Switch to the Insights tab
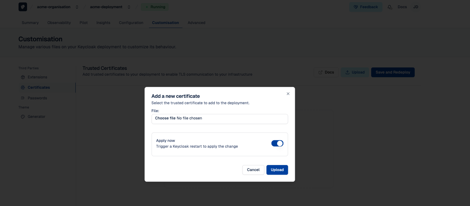This screenshot has height=206, width=470. pyautogui.click(x=103, y=23)
